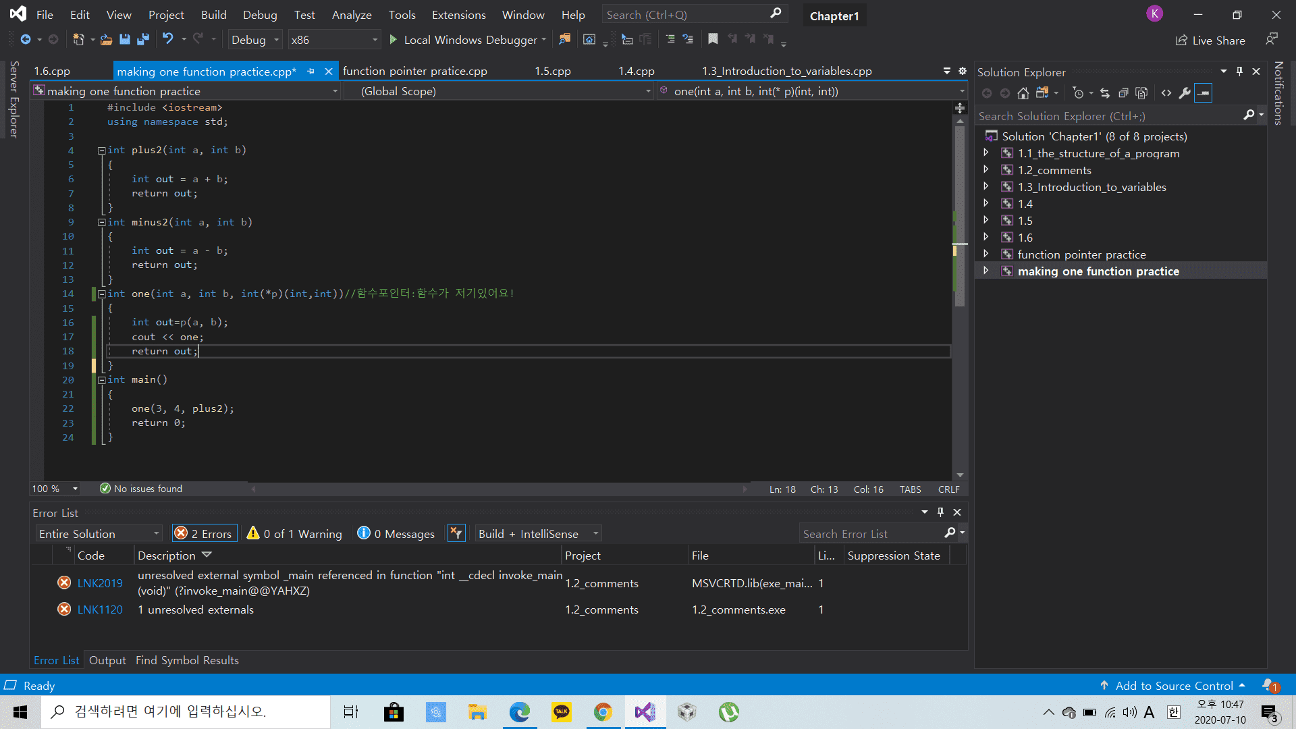Click the Search Error List field
This screenshot has height=729, width=1296.
871,534
